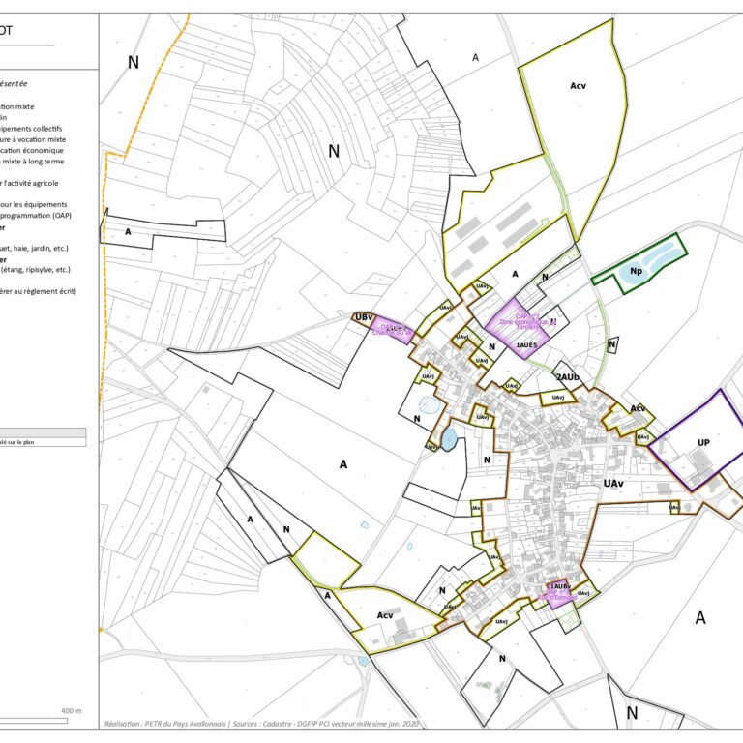Click the large N label at bottom right

632,714
